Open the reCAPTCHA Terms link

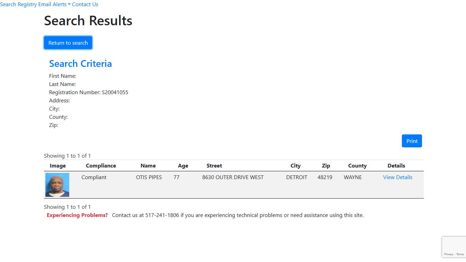coord(460,254)
